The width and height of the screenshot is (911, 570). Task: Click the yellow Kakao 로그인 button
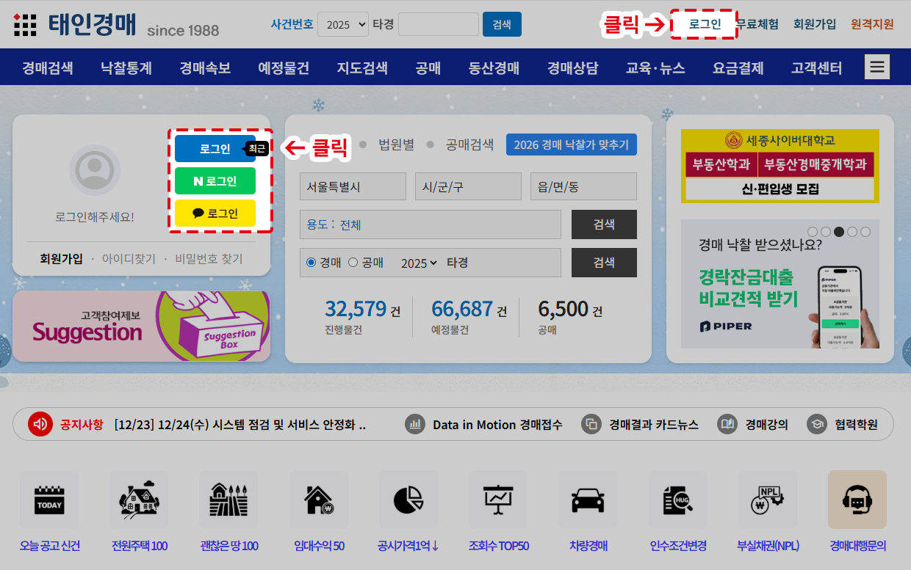[x=215, y=213]
